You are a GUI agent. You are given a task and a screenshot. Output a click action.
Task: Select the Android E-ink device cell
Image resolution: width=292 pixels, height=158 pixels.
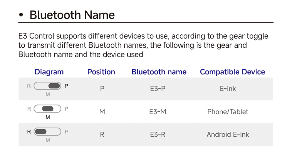tap(228, 134)
